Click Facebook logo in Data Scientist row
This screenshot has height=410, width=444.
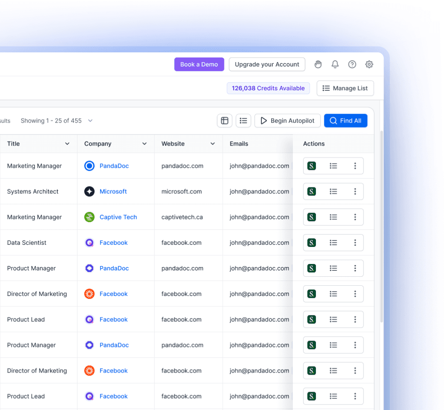pyautogui.click(x=89, y=243)
